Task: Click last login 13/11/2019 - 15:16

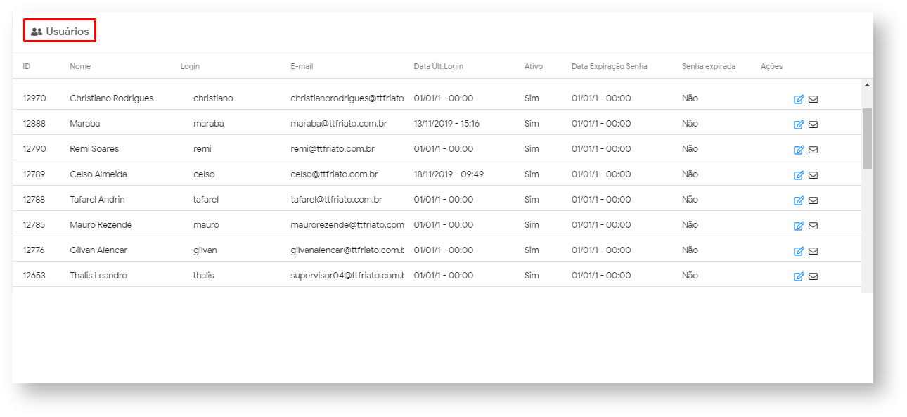Action: coord(446,124)
